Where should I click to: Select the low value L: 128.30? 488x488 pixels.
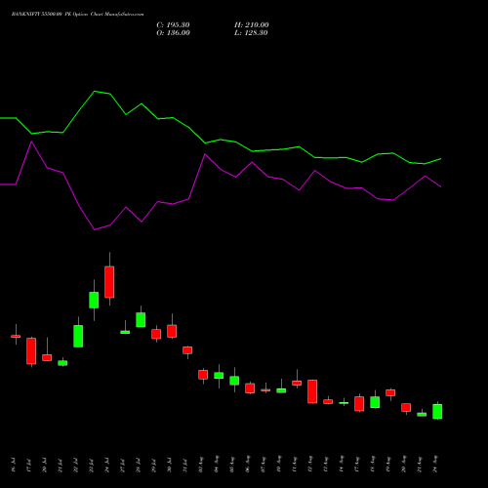pyautogui.click(x=251, y=33)
